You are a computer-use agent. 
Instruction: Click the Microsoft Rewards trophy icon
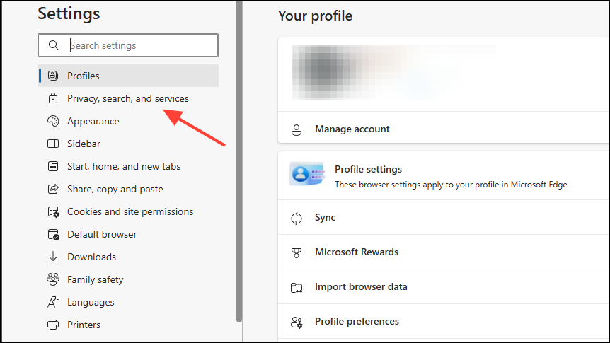point(297,252)
